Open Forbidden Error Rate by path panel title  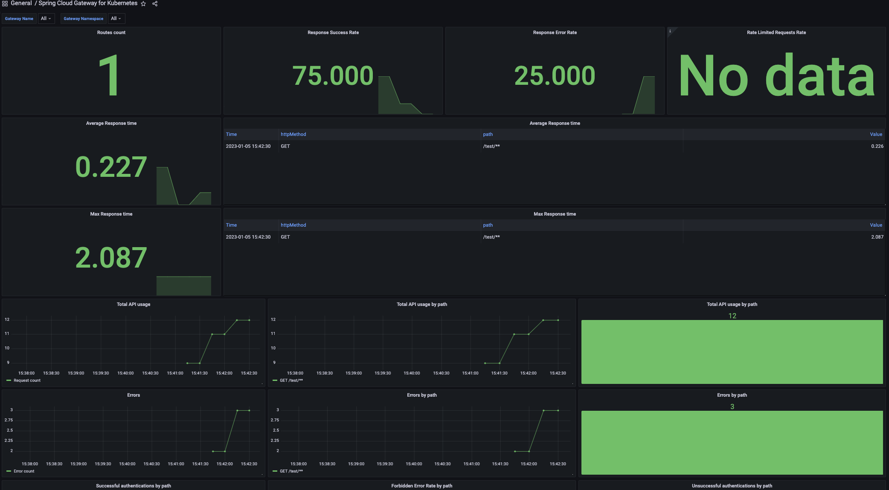point(421,486)
